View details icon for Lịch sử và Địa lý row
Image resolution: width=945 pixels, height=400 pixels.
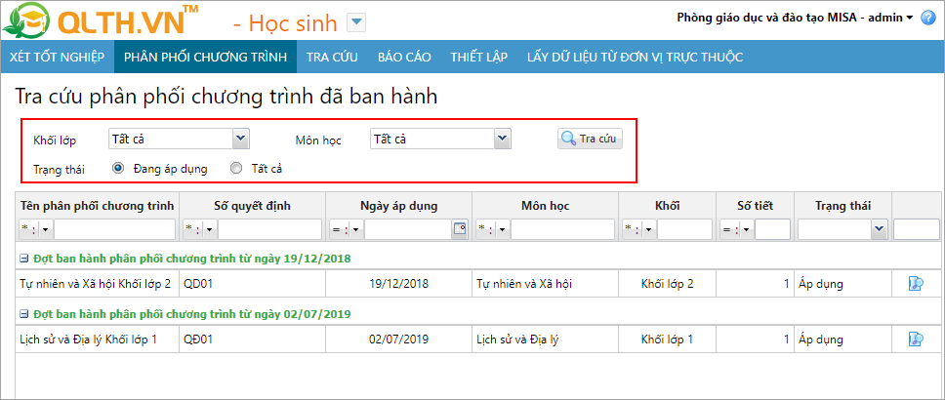pyautogui.click(x=916, y=340)
